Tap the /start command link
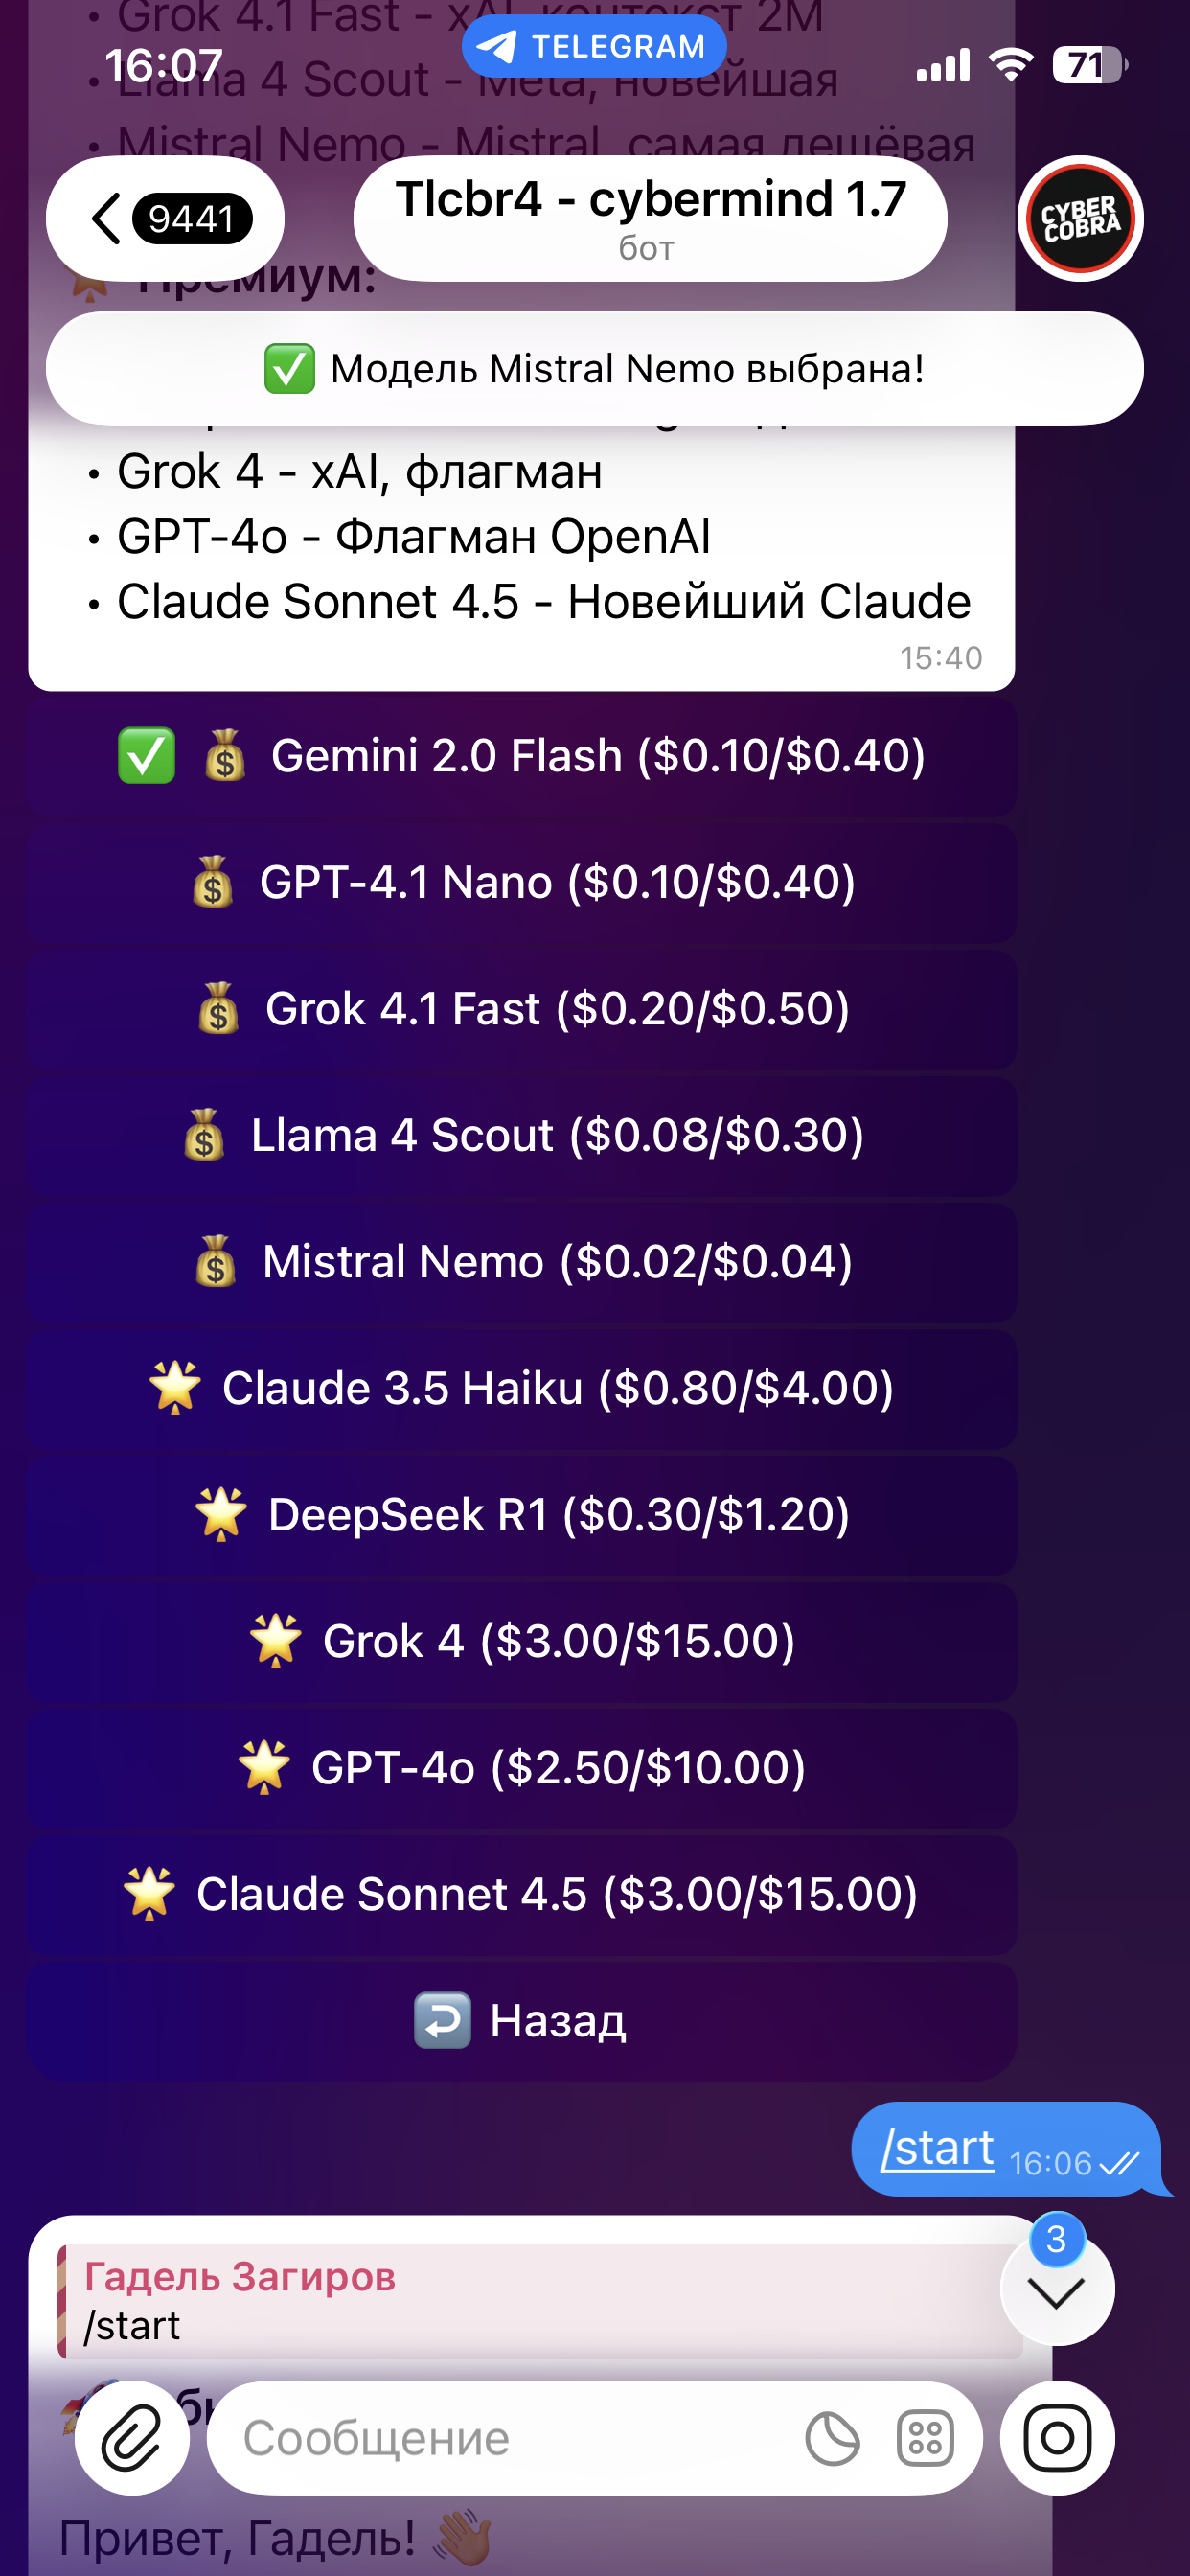Viewport: 1190px width, 2576px height. (938, 2147)
